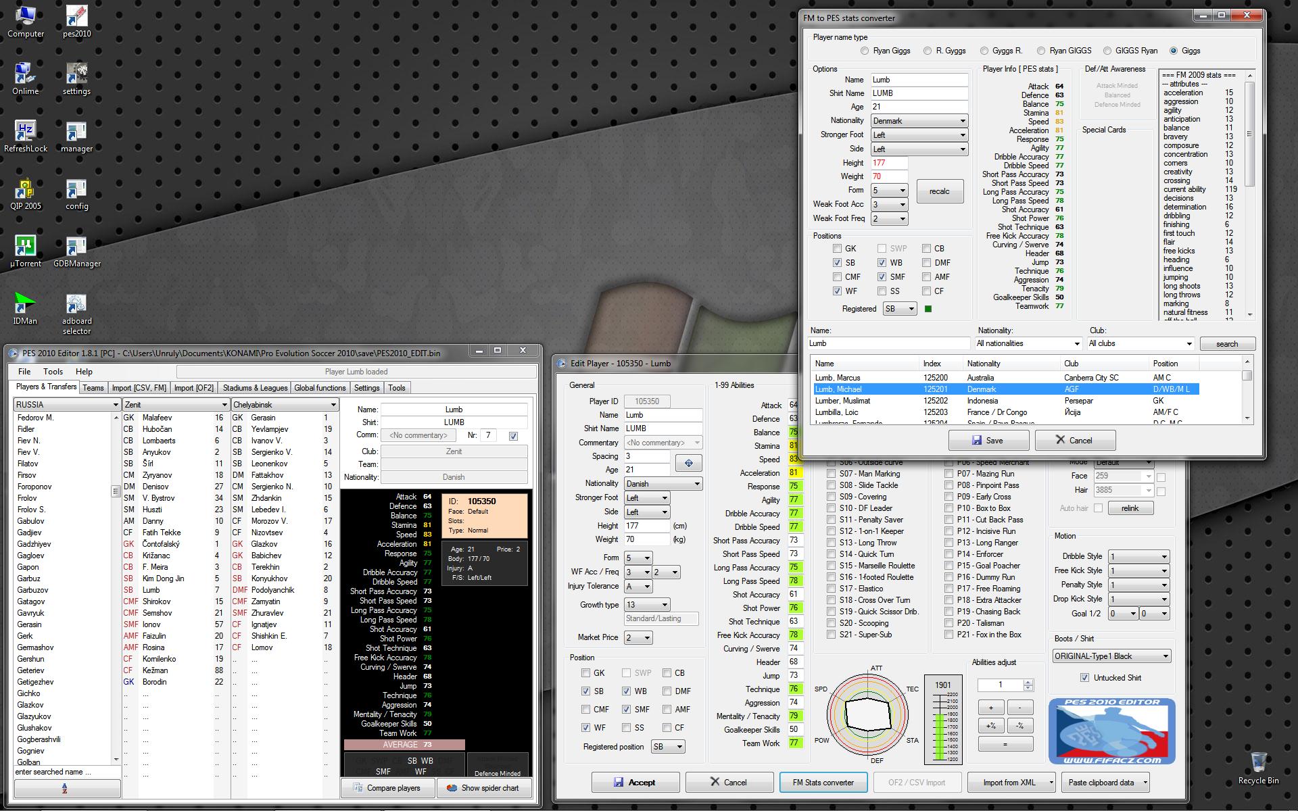Open the settings desktop shortcut

click(76, 79)
